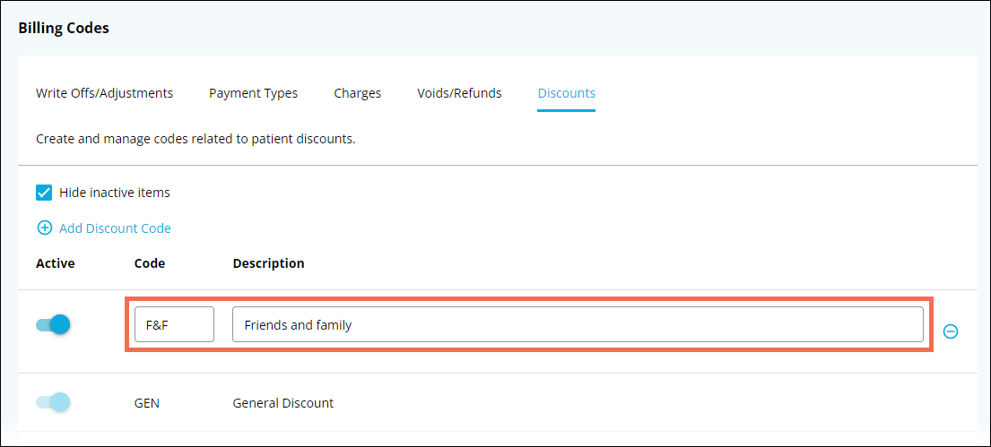
Task: Go to the Charges tab
Action: coord(357,93)
